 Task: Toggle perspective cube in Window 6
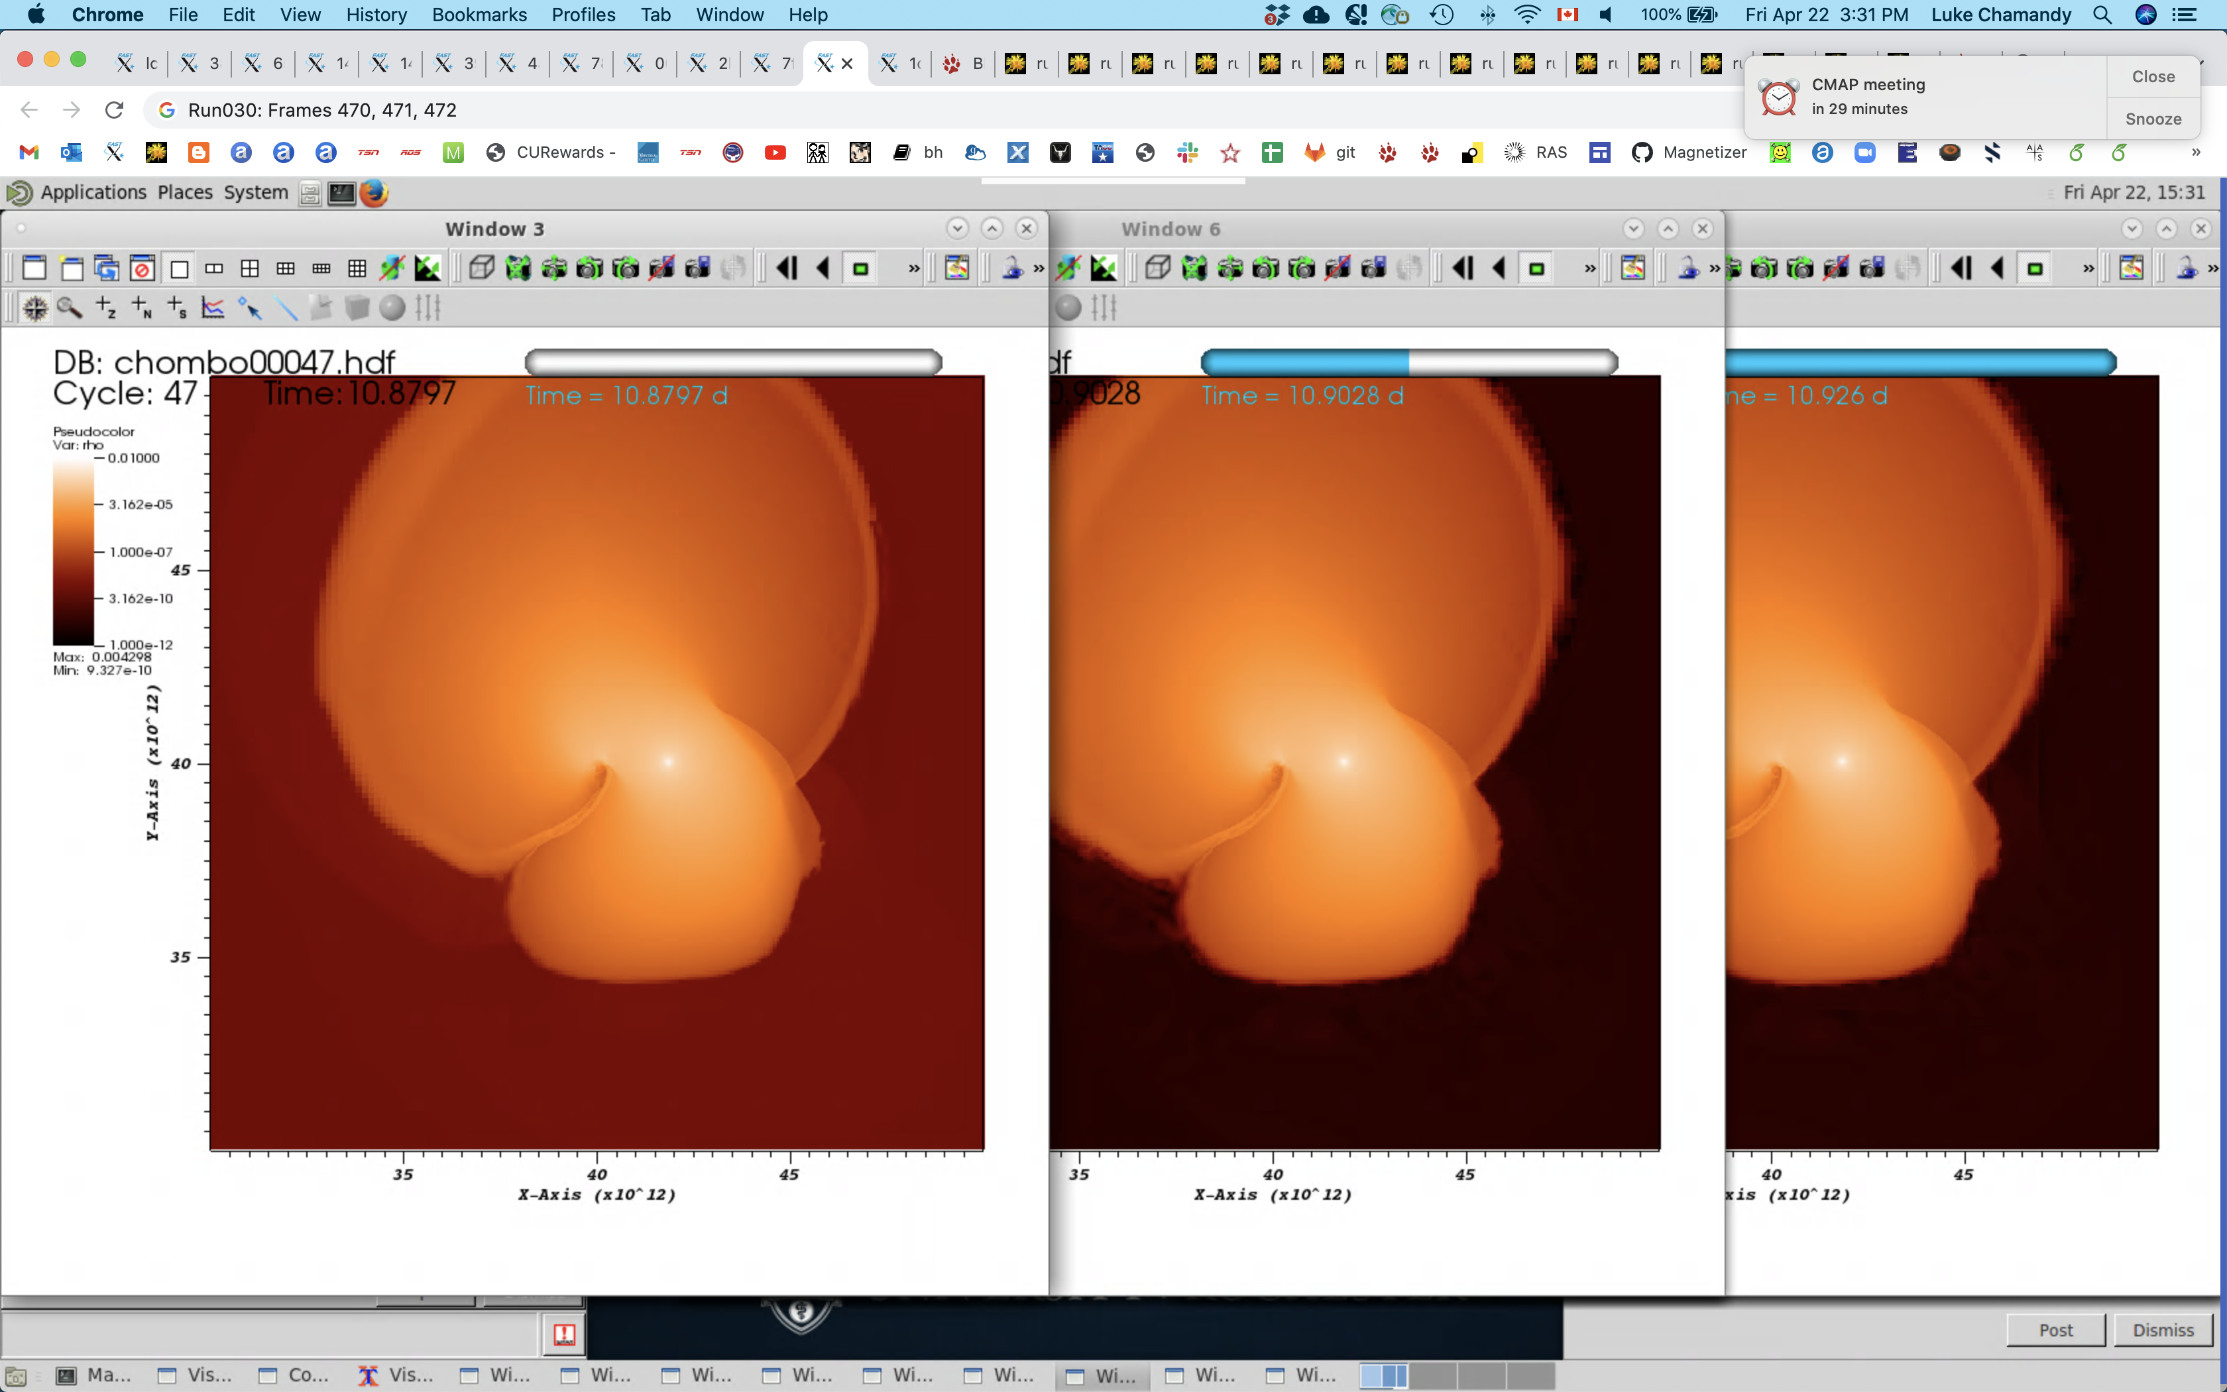tap(1159, 269)
